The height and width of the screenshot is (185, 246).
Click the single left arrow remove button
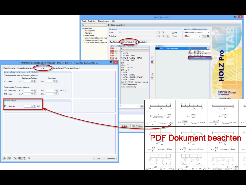[152, 74]
